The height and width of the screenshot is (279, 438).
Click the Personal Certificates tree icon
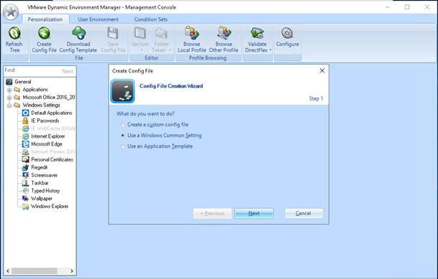(x=25, y=159)
